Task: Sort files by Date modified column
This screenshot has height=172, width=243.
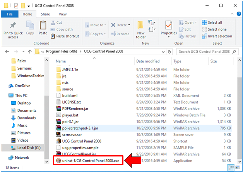Action: tap(148, 61)
